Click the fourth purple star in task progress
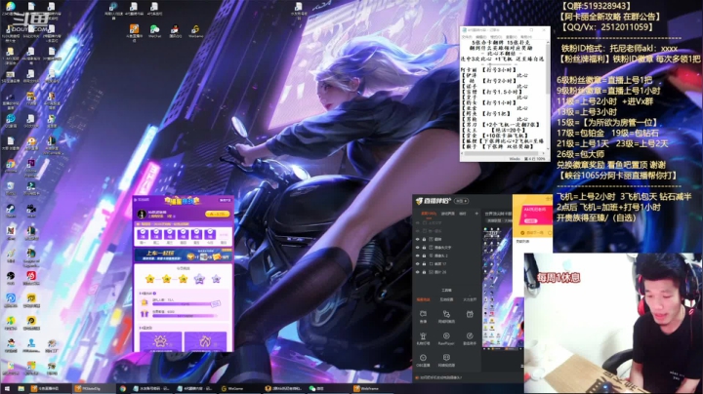The height and width of the screenshot is (394, 703). pos(199,279)
